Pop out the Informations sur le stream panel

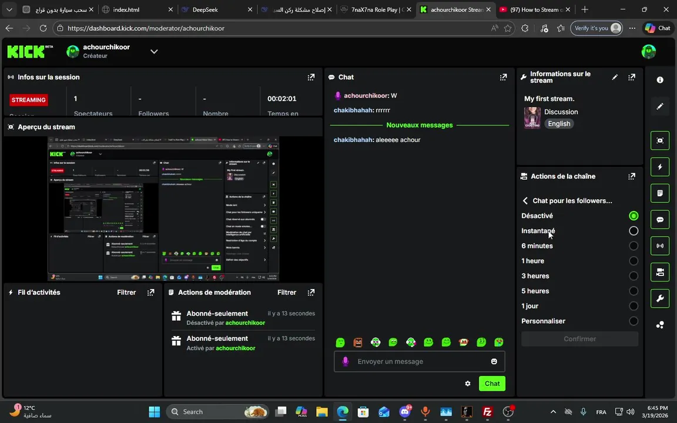point(632,77)
